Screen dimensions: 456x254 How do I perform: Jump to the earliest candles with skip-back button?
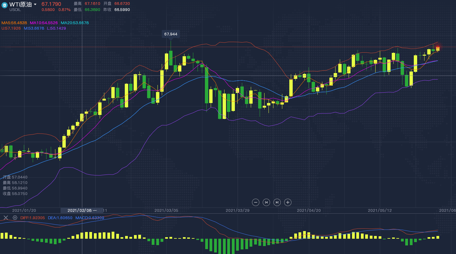coord(266,202)
